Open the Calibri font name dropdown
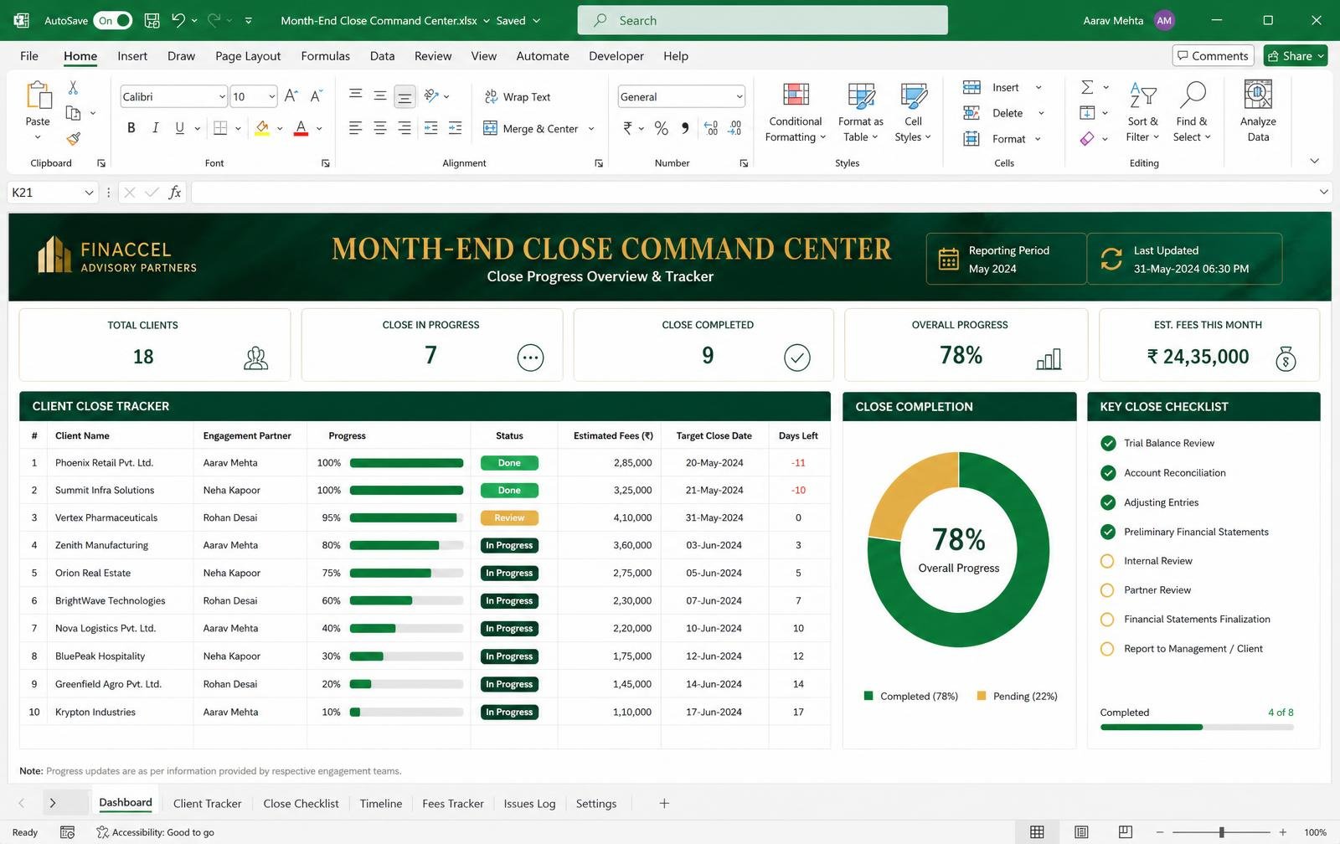The width and height of the screenshot is (1340, 844). pos(222,96)
